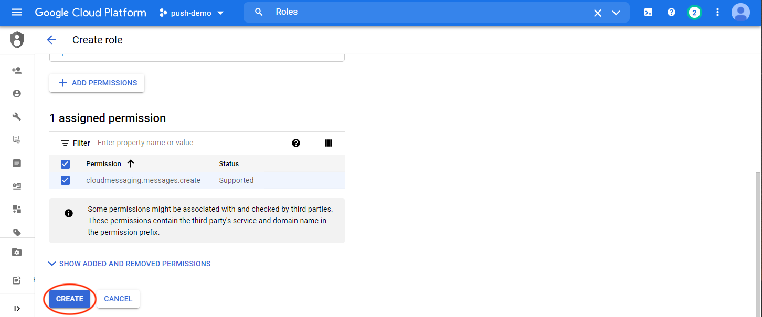762x317 pixels.
Task: Open Organization Policies list sidebar icon
Action: 17,163
